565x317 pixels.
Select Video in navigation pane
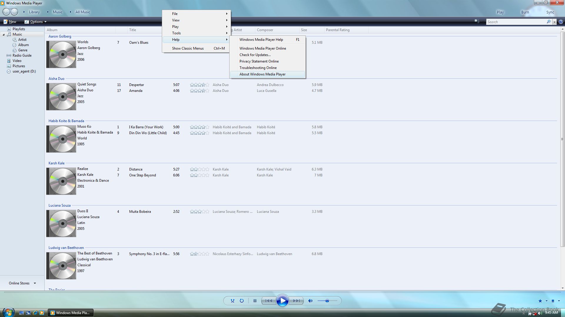17,61
